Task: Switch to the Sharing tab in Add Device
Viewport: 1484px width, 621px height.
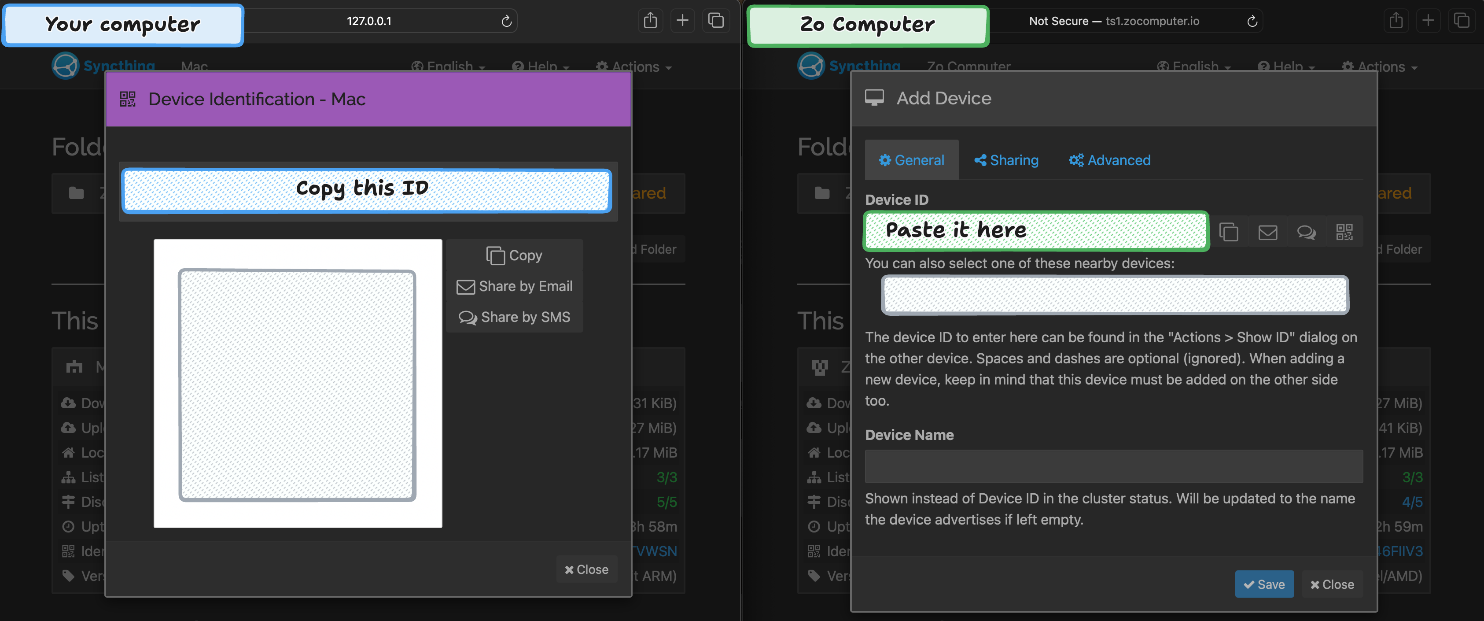Action: click(x=1006, y=160)
